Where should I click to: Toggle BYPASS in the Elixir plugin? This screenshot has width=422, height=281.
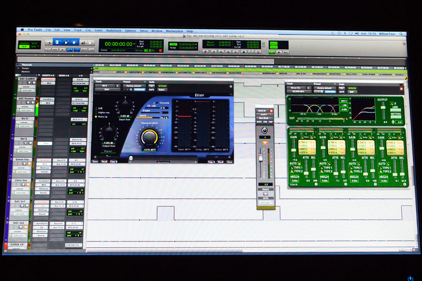click(x=162, y=86)
